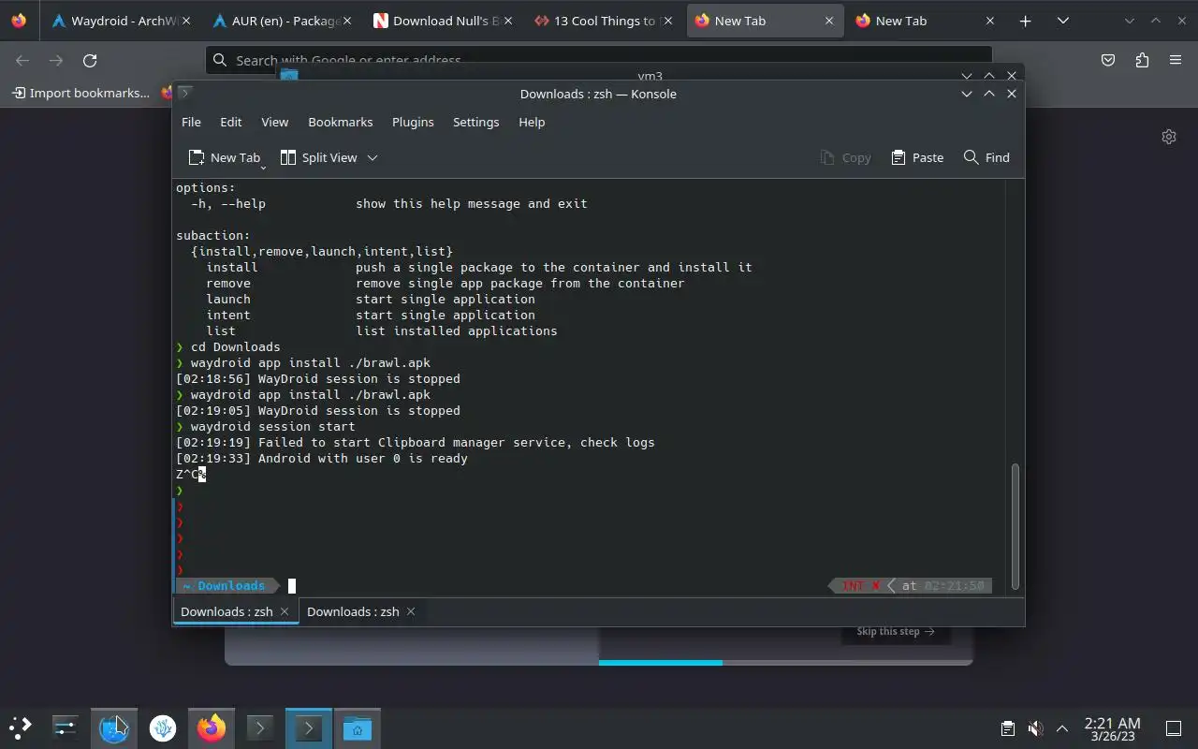Open Dolphin file manager from taskbar
The height and width of the screenshot is (749, 1198).
(358, 727)
